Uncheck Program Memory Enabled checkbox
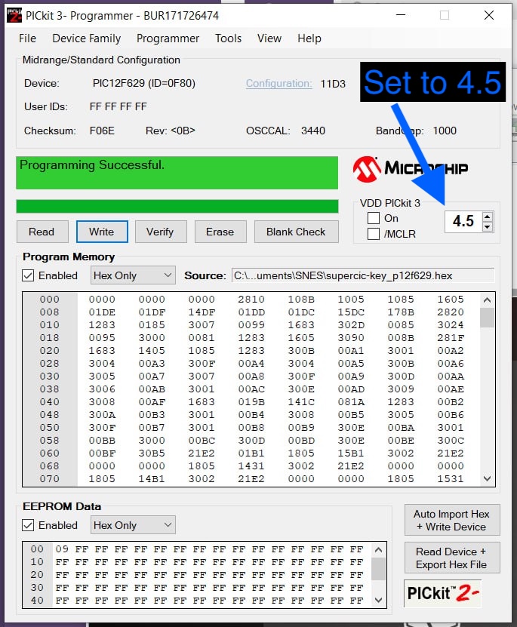517x627 pixels. click(x=28, y=275)
